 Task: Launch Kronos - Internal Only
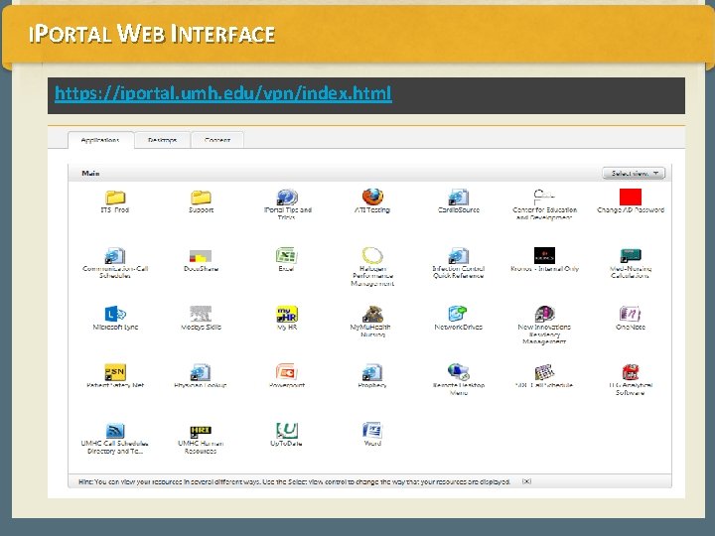[x=544, y=256]
